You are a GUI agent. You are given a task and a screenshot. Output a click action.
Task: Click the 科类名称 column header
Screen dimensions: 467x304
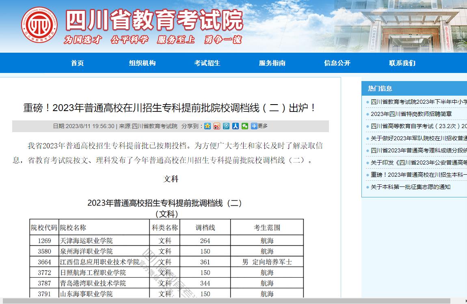coord(165,228)
